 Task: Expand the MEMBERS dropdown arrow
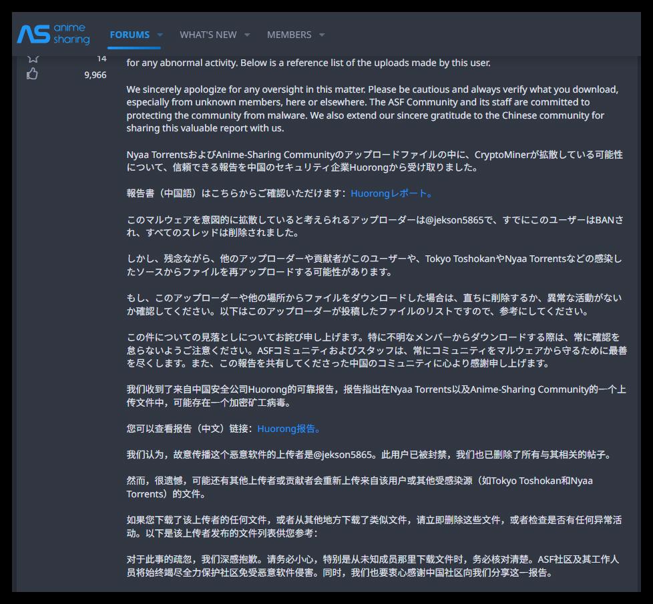point(321,35)
